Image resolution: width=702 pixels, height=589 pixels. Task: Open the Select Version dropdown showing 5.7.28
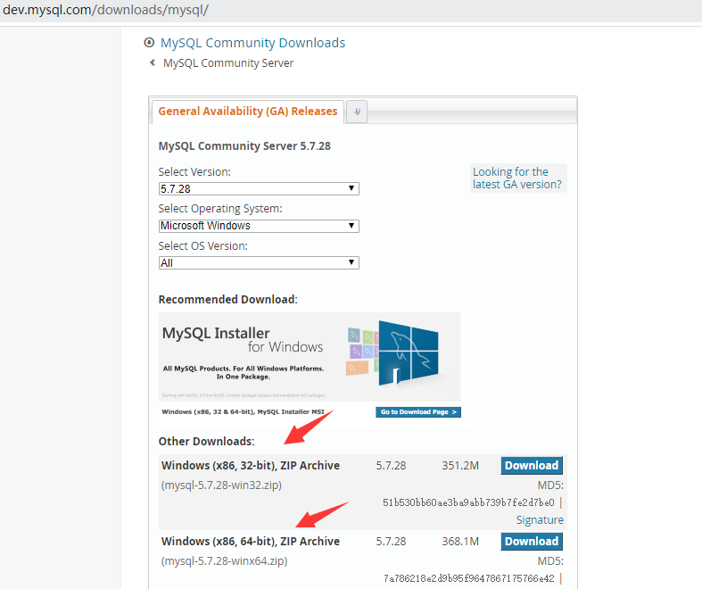tap(259, 188)
